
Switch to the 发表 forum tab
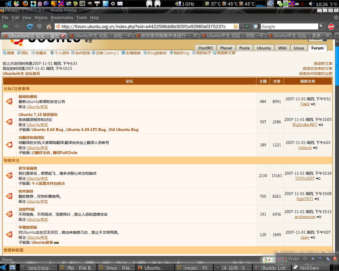[299, 35]
